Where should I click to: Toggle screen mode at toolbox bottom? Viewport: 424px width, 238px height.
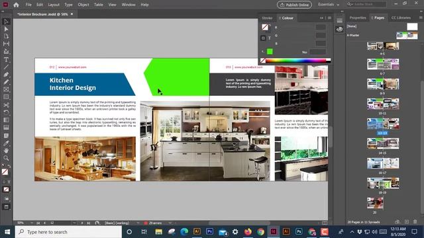[6, 207]
